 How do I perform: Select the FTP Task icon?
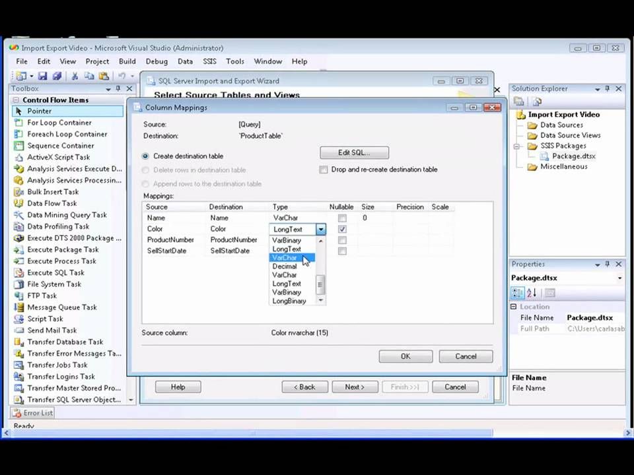[x=18, y=296]
